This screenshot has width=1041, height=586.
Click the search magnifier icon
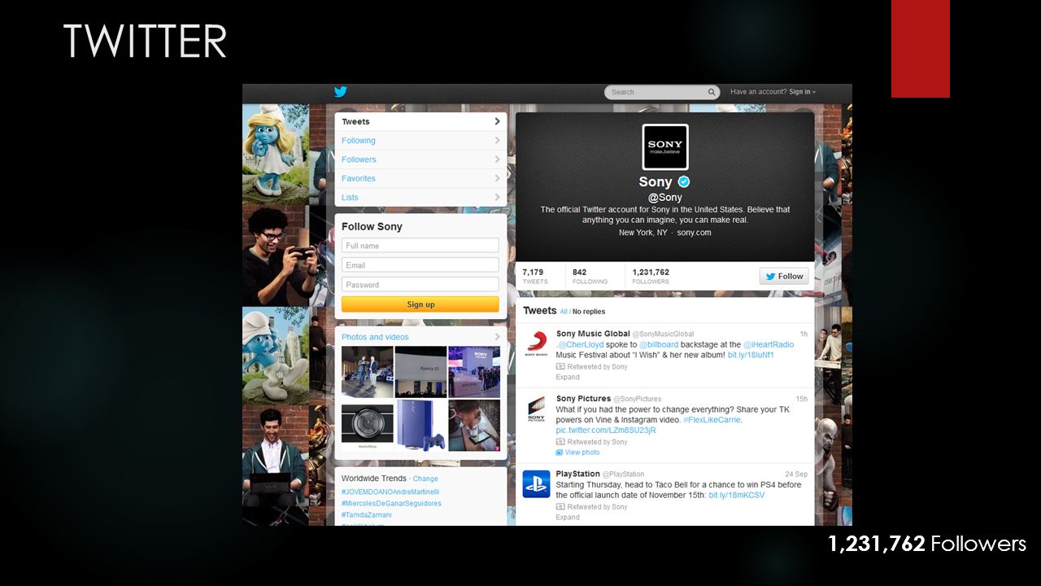coord(712,92)
